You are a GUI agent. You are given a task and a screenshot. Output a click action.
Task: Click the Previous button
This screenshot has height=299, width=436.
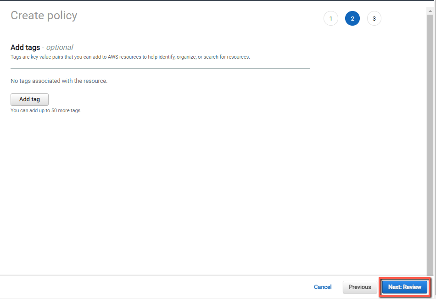click(360, 287)
